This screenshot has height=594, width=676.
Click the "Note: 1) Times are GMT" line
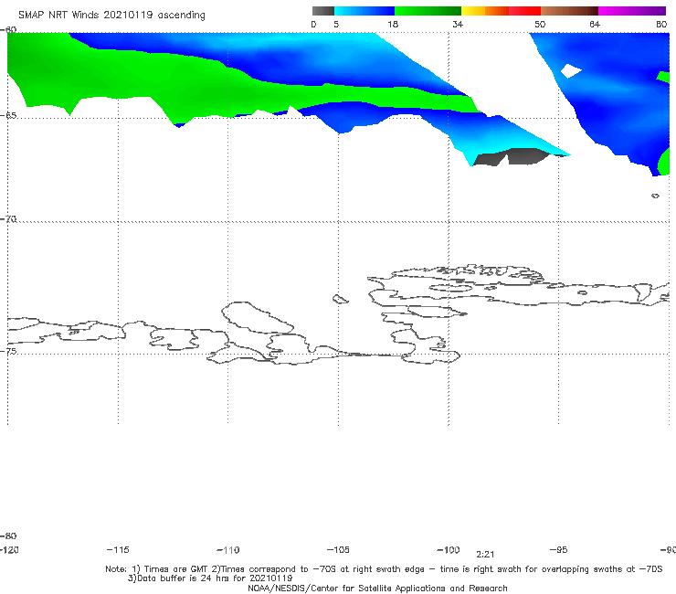[384, 569]
